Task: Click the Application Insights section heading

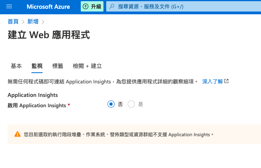Action: [33, 95]
